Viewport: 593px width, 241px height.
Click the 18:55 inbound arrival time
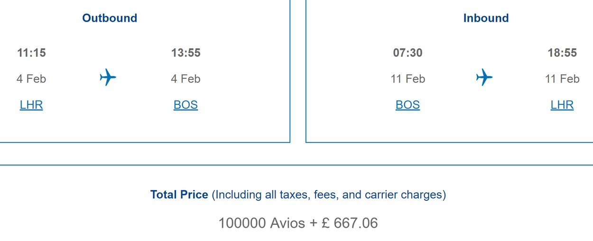(562, 53)
